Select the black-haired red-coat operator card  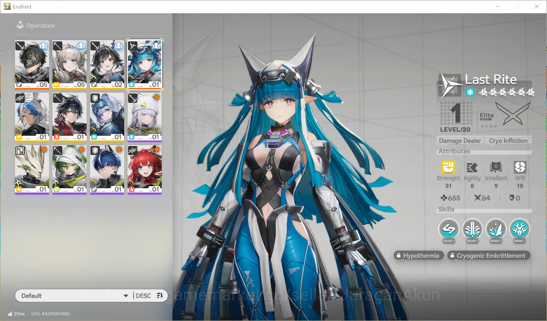click(x=70, y=117)
